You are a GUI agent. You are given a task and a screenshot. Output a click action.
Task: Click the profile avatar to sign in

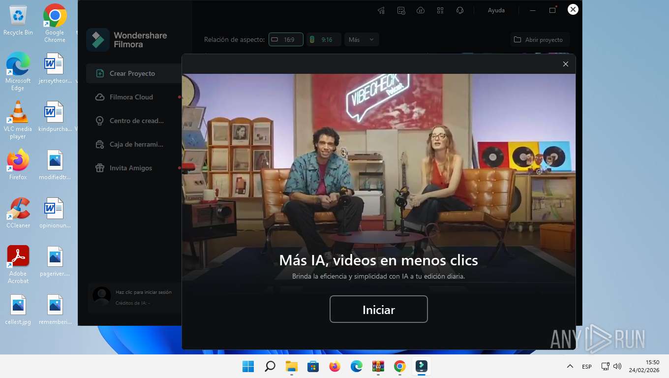tap(102, 296)
